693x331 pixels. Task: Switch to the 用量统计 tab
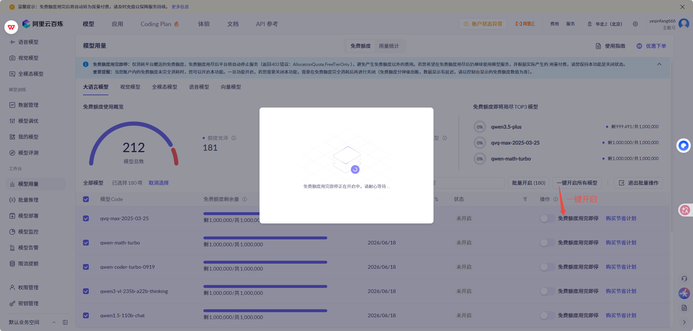point(389,46)
